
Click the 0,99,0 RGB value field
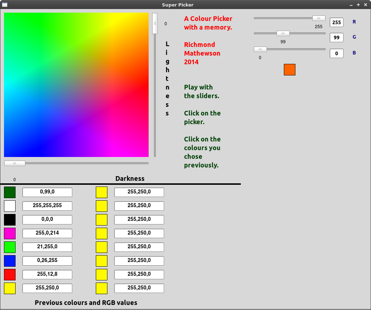coord(47,192)
